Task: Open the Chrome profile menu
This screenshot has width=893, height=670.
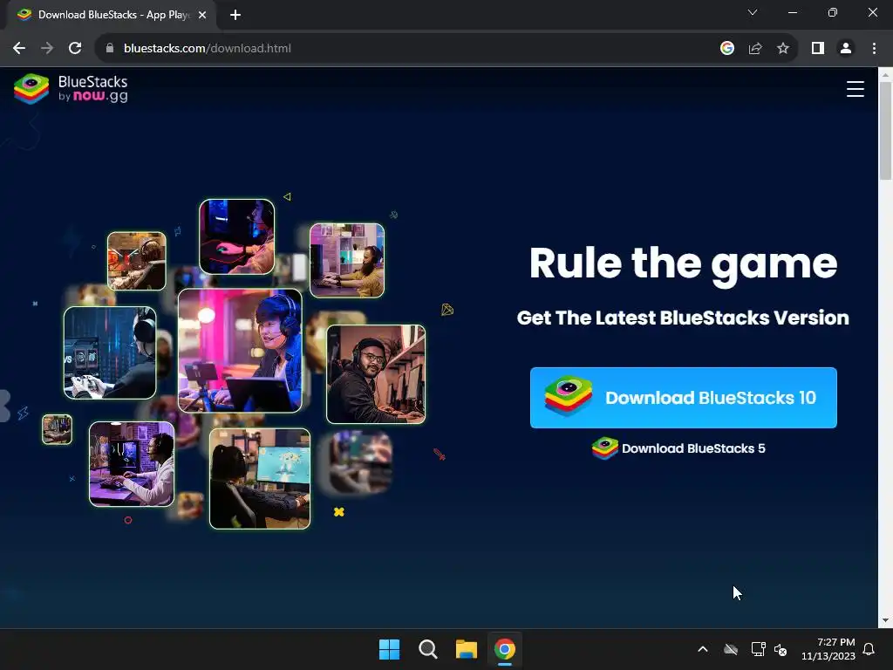Action: point(846,49)
